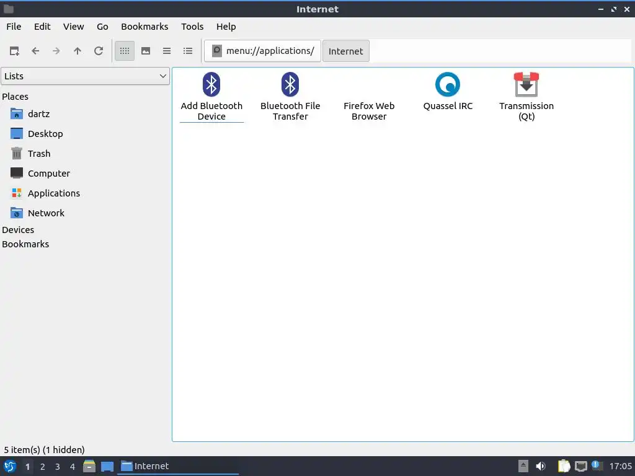Close the Internet window
This screenshot has width=635, height=476.
[627, 9]
